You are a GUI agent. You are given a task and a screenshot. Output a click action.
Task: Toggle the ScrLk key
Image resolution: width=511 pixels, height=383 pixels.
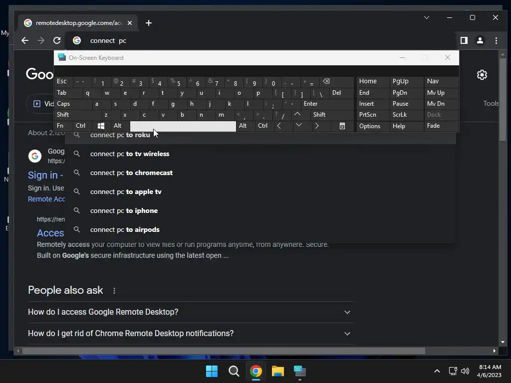(x=407, y=115)
